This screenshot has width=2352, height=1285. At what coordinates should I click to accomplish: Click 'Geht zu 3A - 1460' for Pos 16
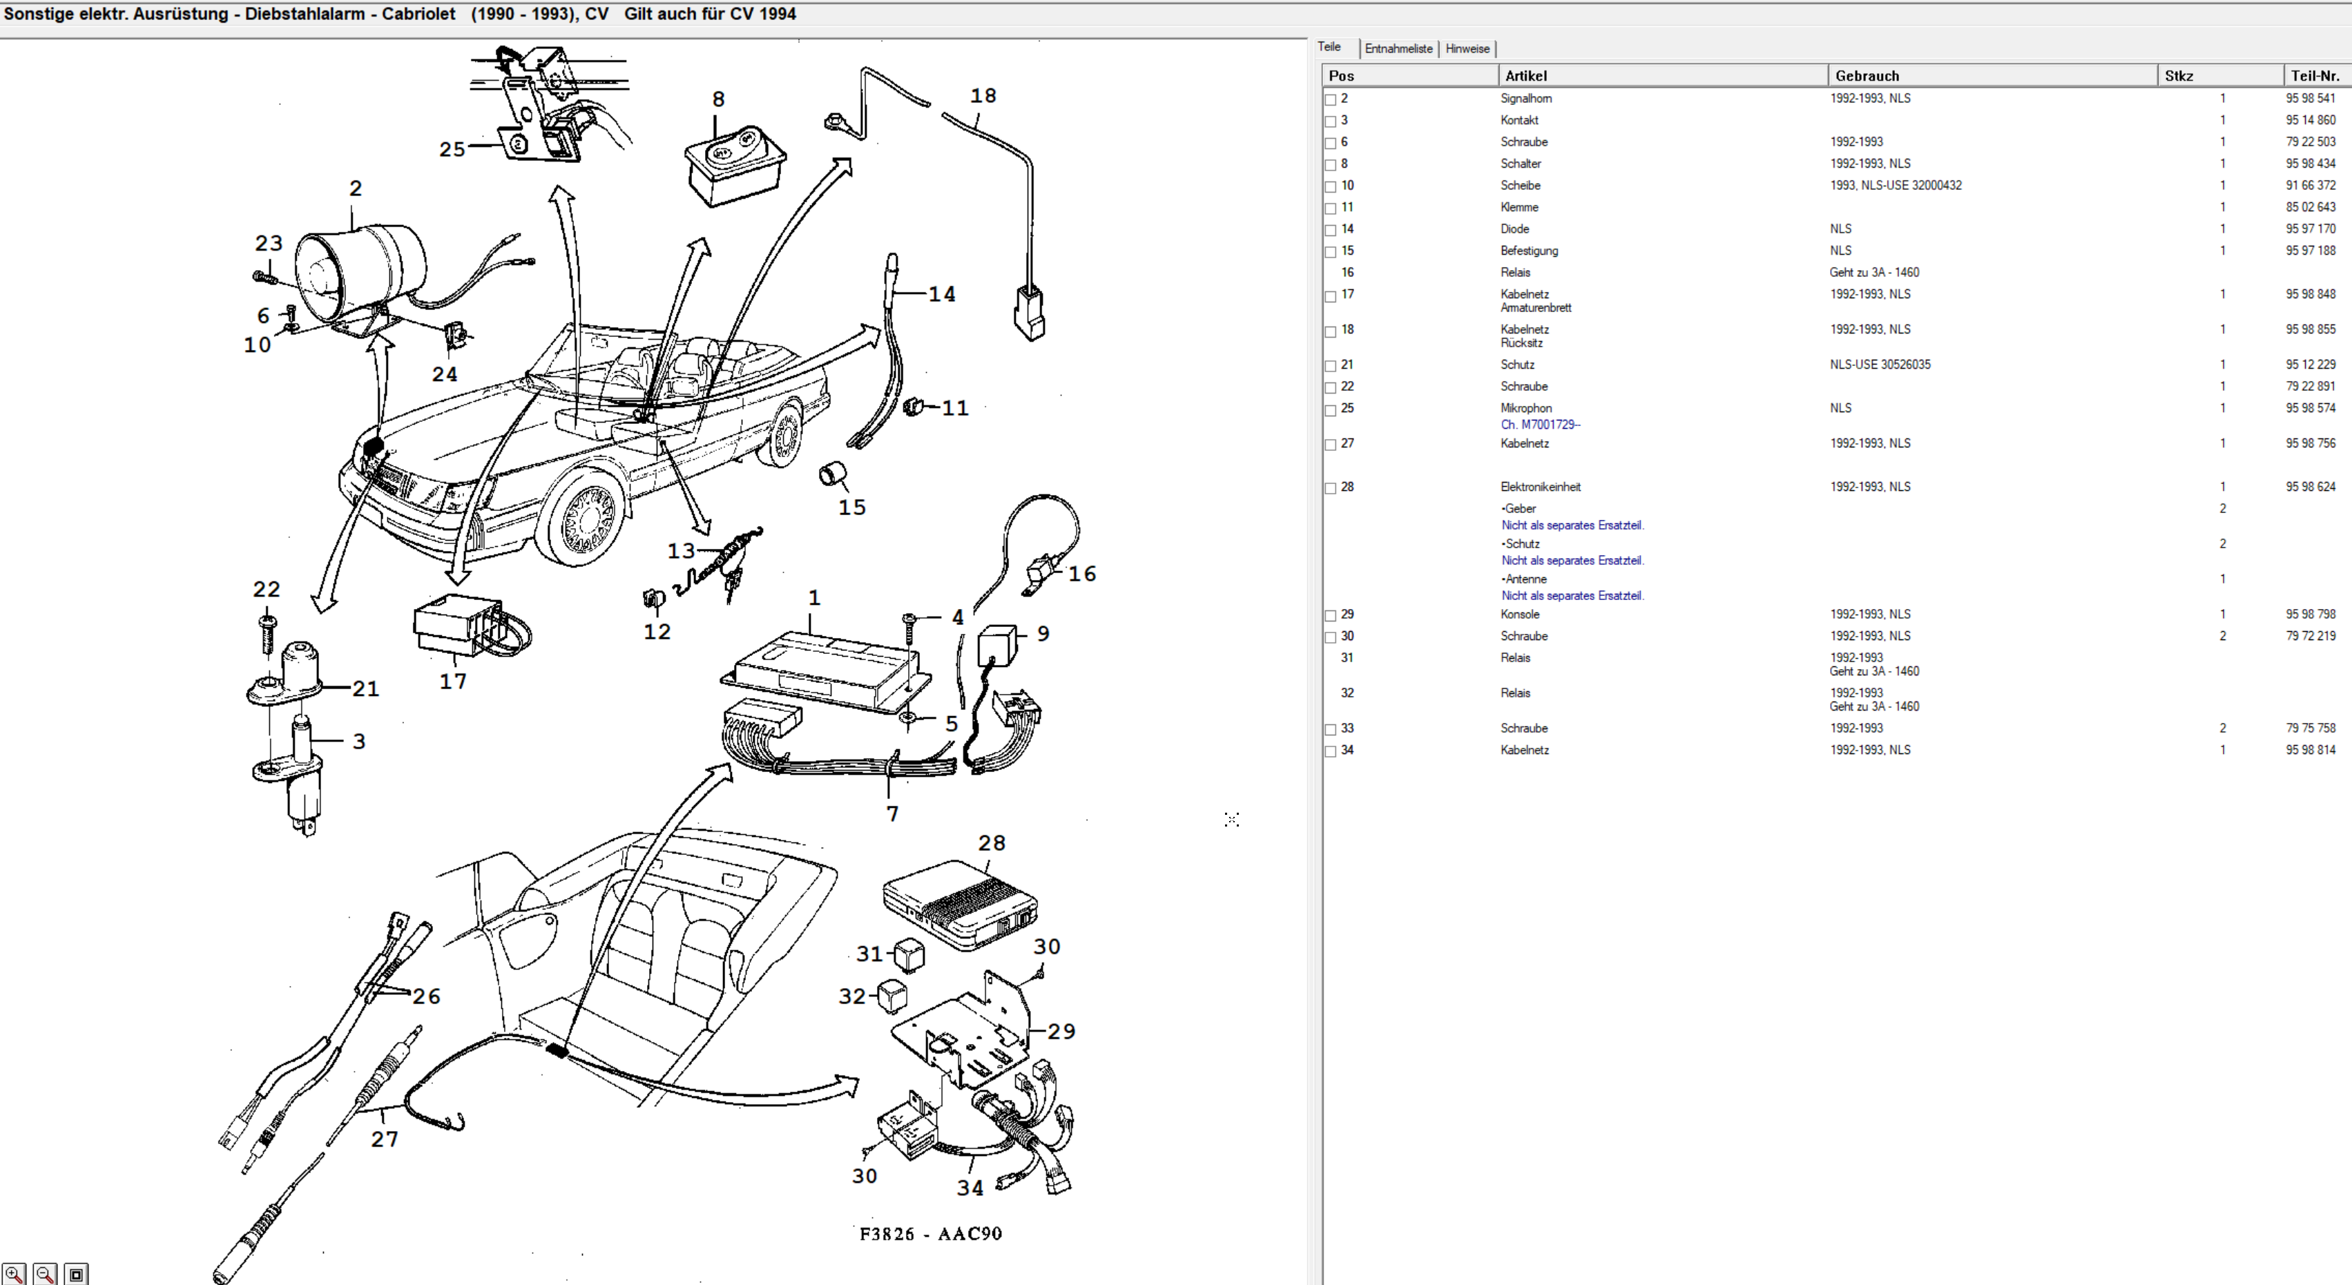click(x=1873, y=272)
